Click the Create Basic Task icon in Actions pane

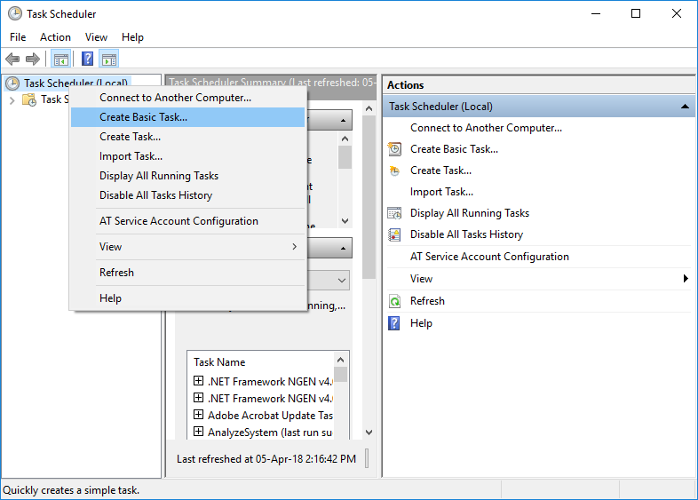point(395,149)
